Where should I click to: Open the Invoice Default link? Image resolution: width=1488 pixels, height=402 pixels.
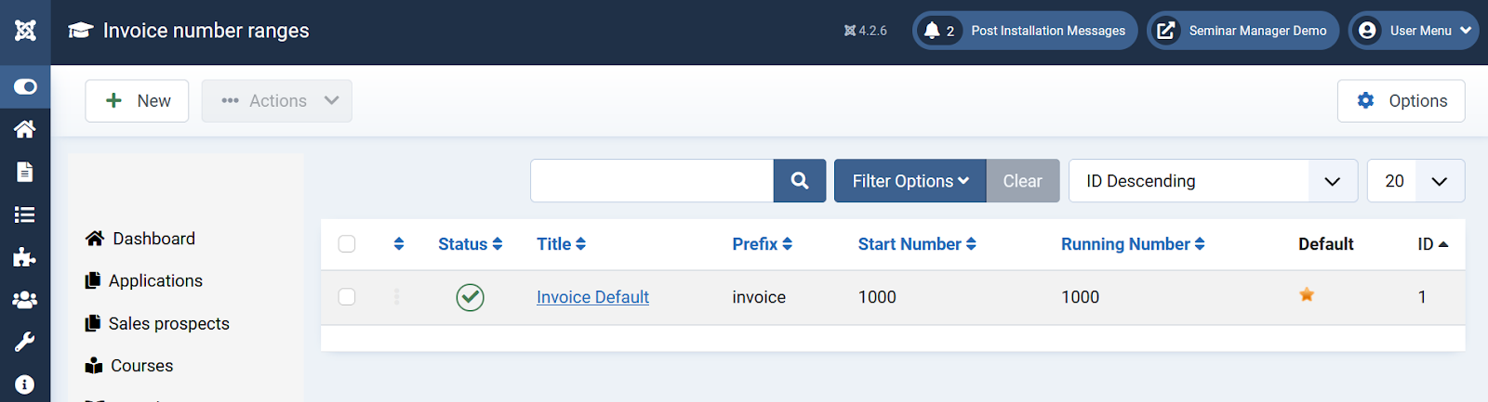(x=592, y=297)
